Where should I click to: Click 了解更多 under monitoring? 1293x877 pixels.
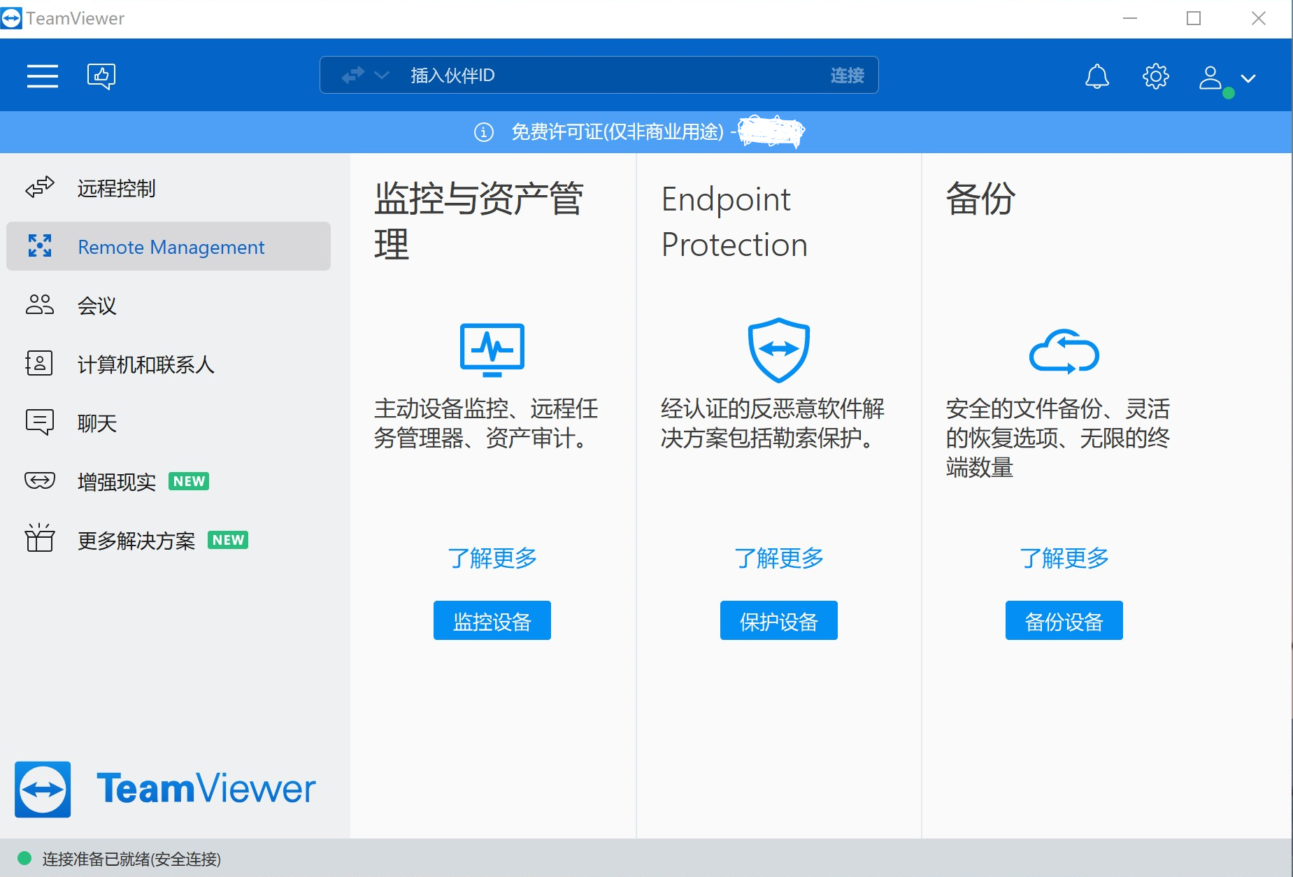(492, 558)
